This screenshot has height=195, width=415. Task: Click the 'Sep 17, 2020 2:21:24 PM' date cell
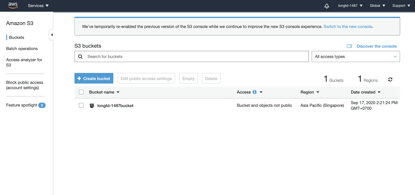pyautogui.click(x=374, y=105)
